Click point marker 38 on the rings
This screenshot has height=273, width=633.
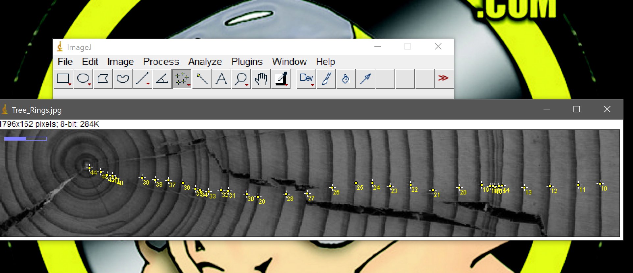(x=155, y=180)
